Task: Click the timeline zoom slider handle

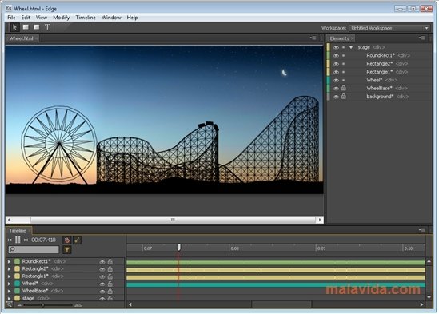Action: coord(43,305)
